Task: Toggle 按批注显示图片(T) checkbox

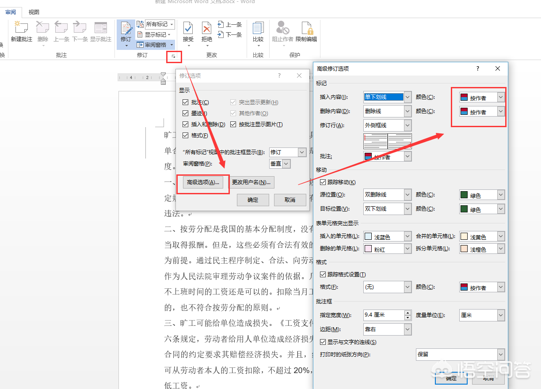Action: tap(233, 125)
